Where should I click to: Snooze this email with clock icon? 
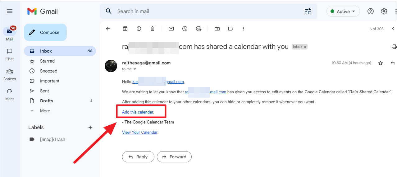185,29
